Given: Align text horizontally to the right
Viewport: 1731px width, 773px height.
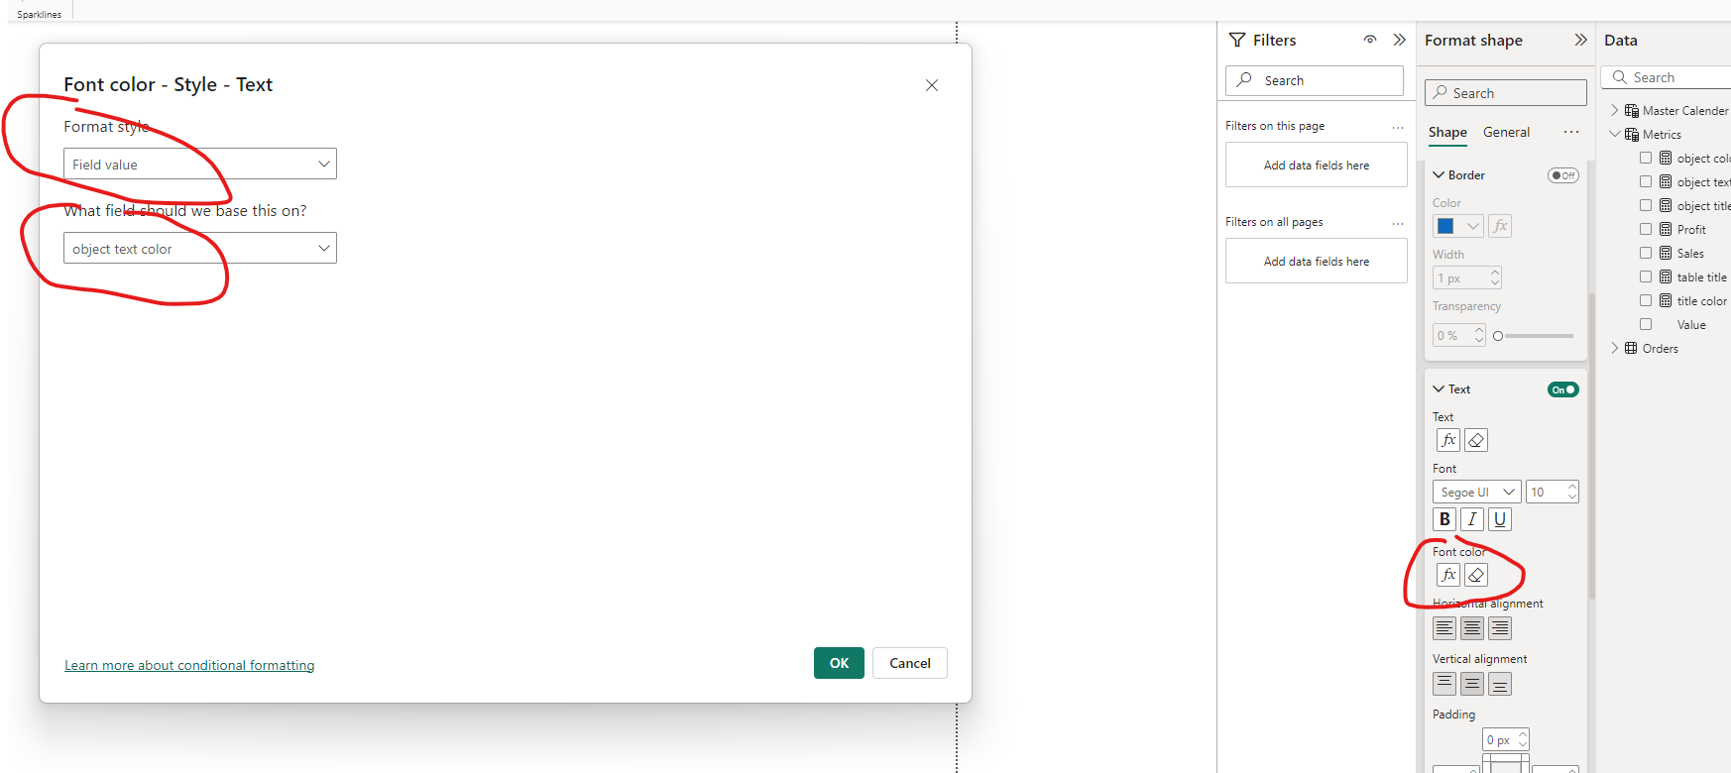Looking at the screenshot, I should pyautogui.click(x=1500, y=628).
